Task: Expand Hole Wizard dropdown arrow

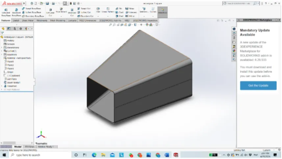Action: coord(61,16)
